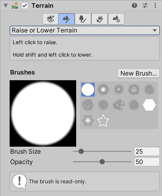The height and width of the screenshot is (196, 162).
Task: Click the Opacity value field
Action: pos(147,162)
